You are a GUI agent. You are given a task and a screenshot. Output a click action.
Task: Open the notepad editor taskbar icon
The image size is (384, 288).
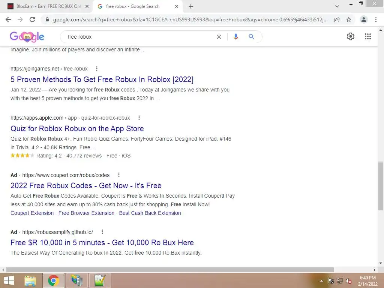point(100,280)
